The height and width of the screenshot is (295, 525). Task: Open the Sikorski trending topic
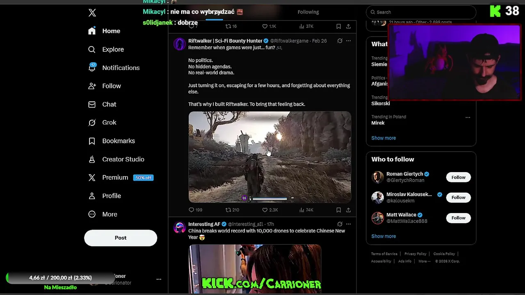point(381,104)
